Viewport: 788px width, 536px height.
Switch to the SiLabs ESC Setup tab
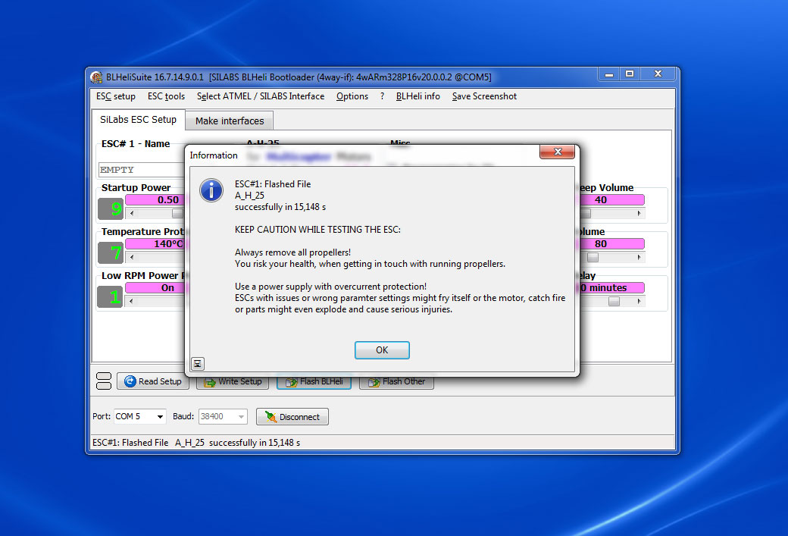click(x=138, y=120)
